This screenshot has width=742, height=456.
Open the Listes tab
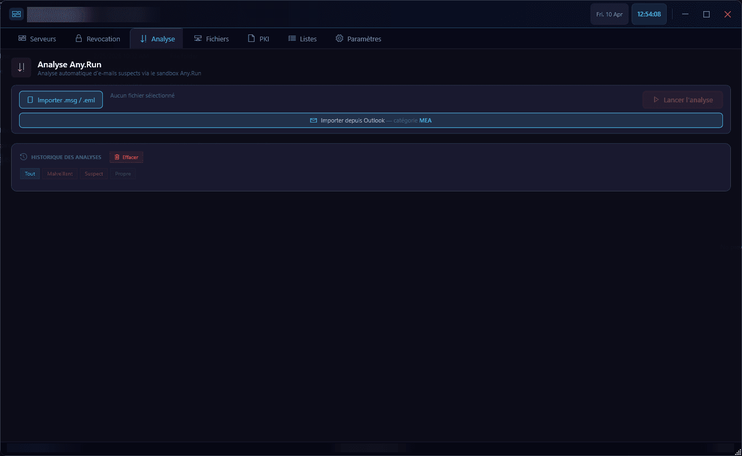[x=302, y=39]
